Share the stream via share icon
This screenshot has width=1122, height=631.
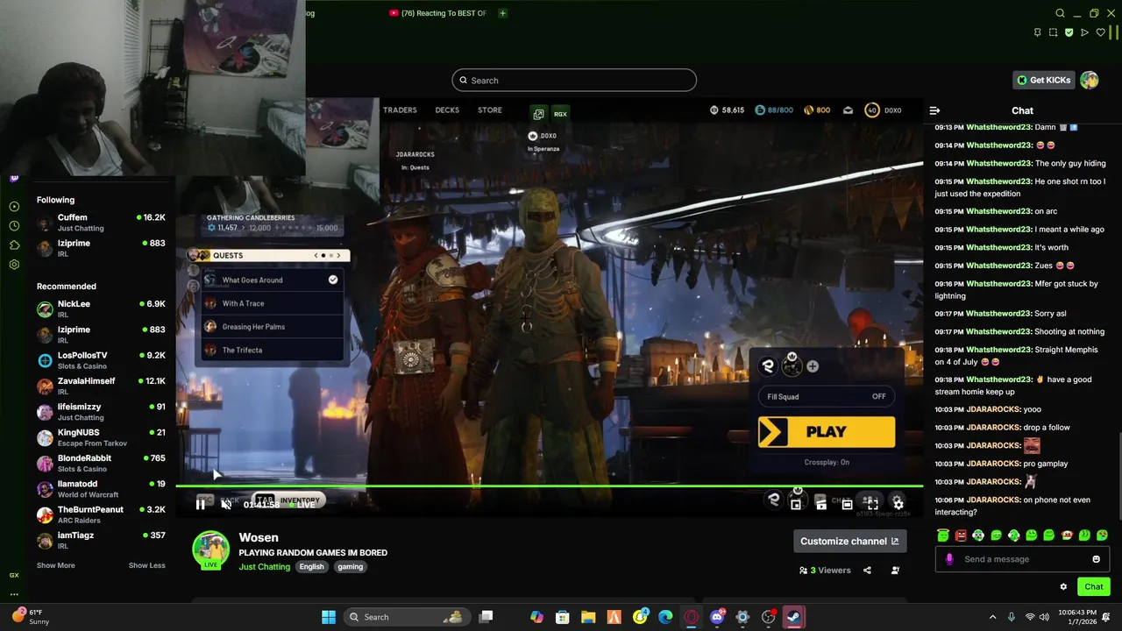click(867, 571)
